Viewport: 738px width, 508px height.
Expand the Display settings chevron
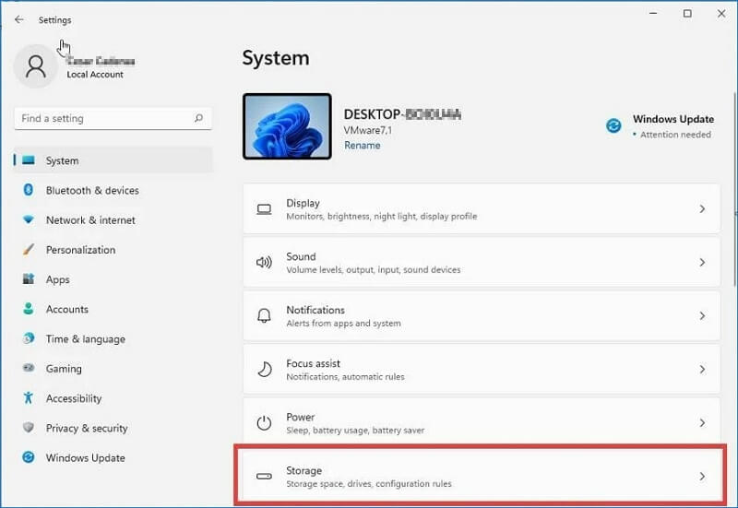click(702, 209)
